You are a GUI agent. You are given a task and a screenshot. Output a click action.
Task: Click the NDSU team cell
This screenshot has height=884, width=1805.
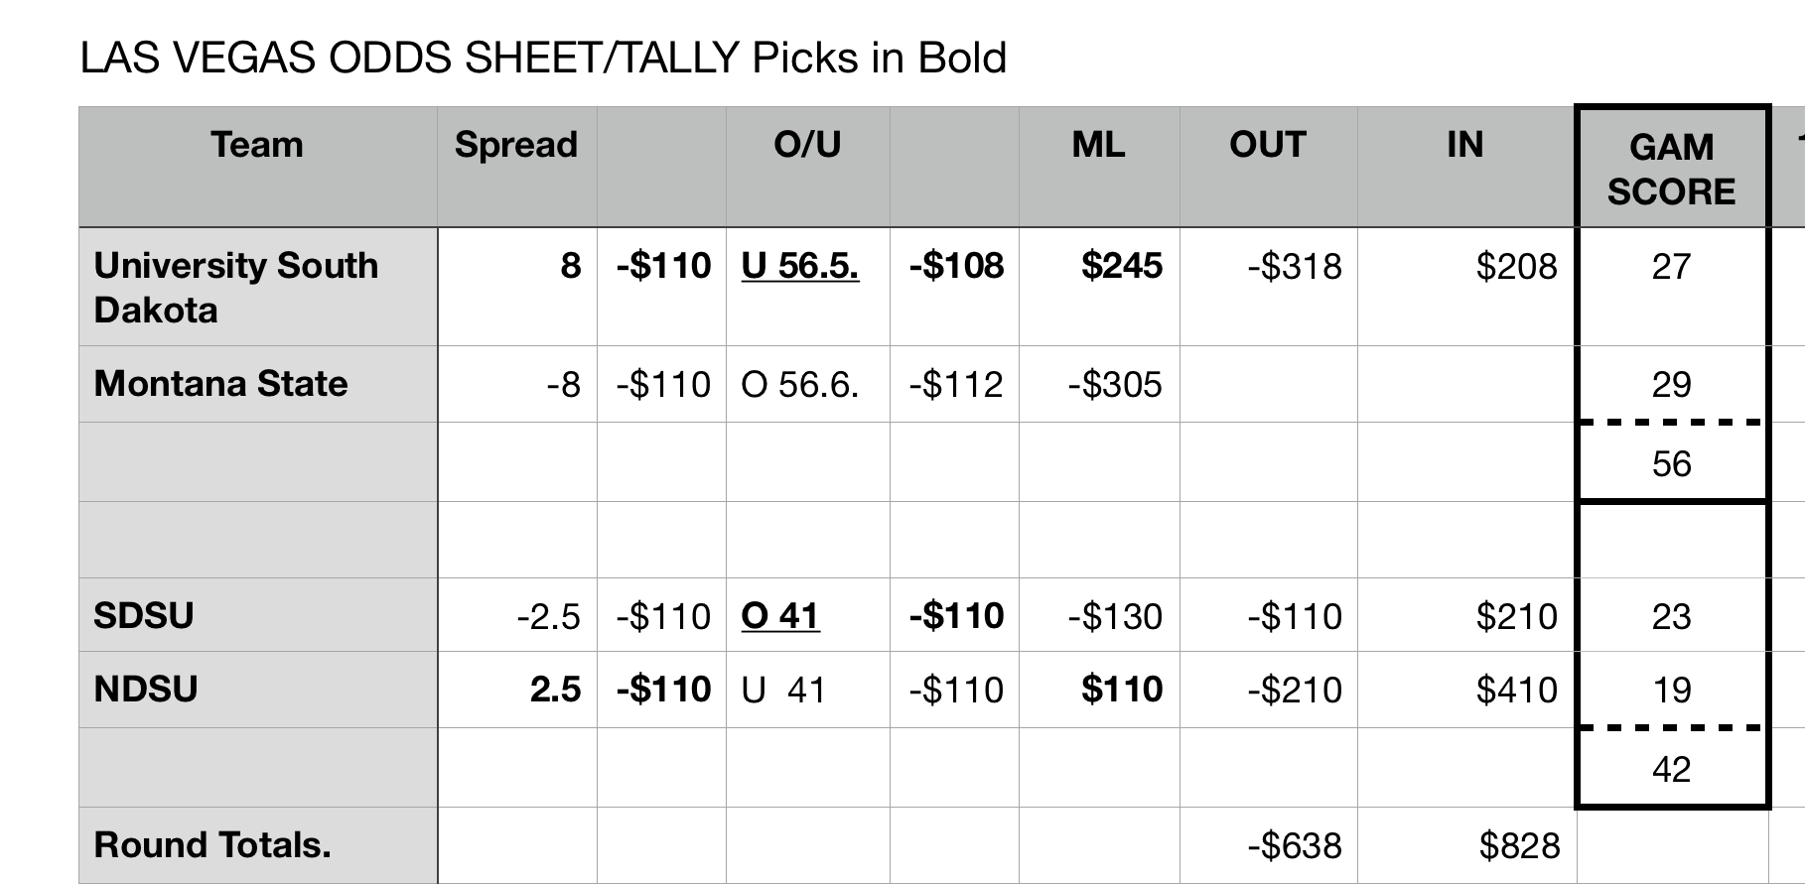258,690
